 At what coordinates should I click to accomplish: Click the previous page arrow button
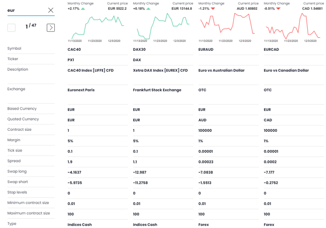coord(11,28)
